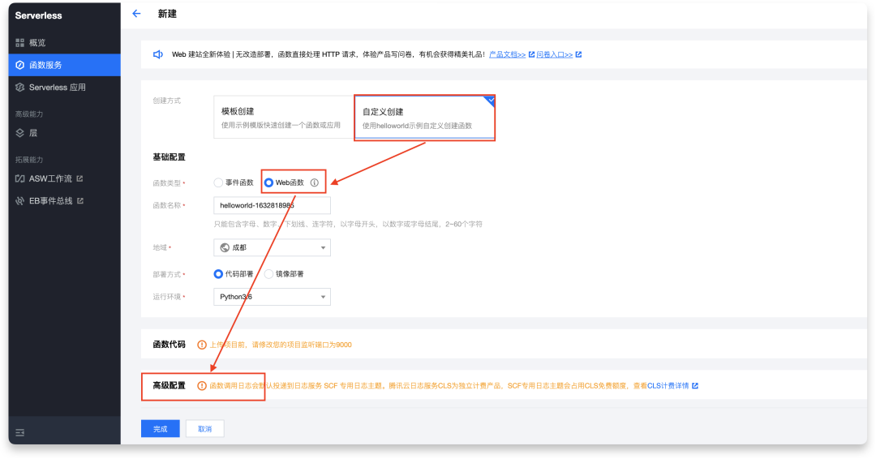Click the 函数名称 input field
The width and height of the screenshot is (876, 459).
[272, 205]
